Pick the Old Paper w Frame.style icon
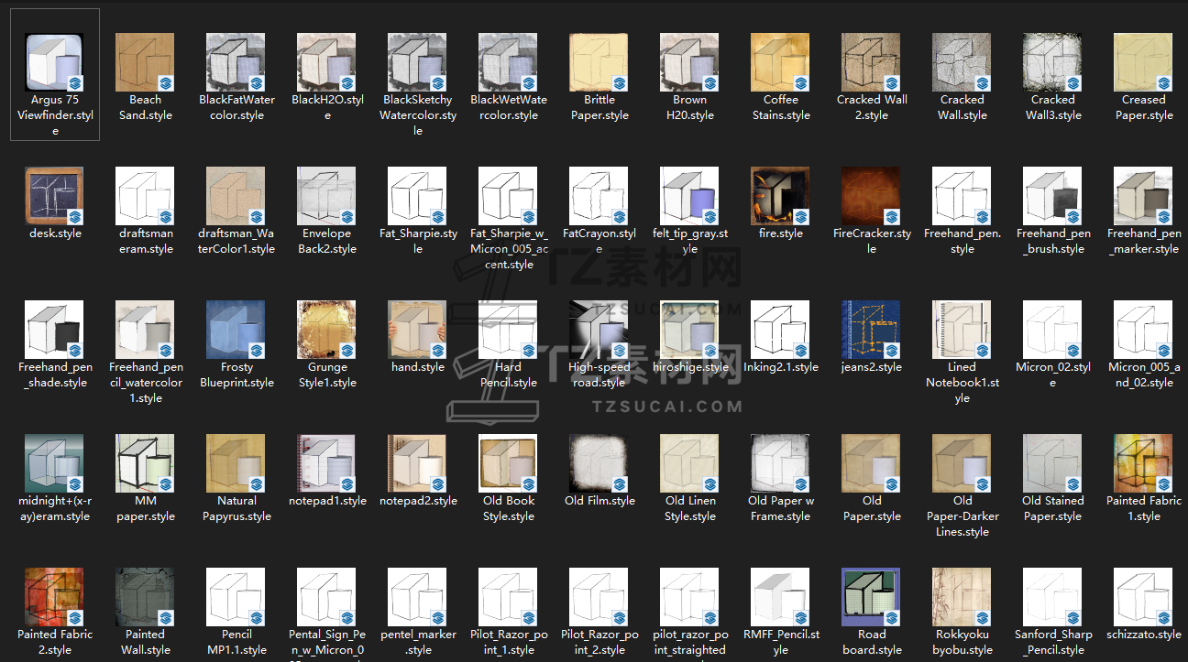Image resolution: width=1188 pixels, height=662 pixels. pyautogui.click(x=781, y=463)
